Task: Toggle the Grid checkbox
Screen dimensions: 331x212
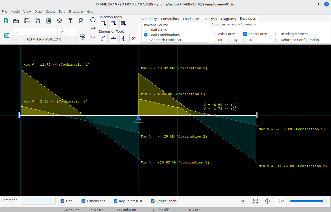Action: [x=62, y=201]
